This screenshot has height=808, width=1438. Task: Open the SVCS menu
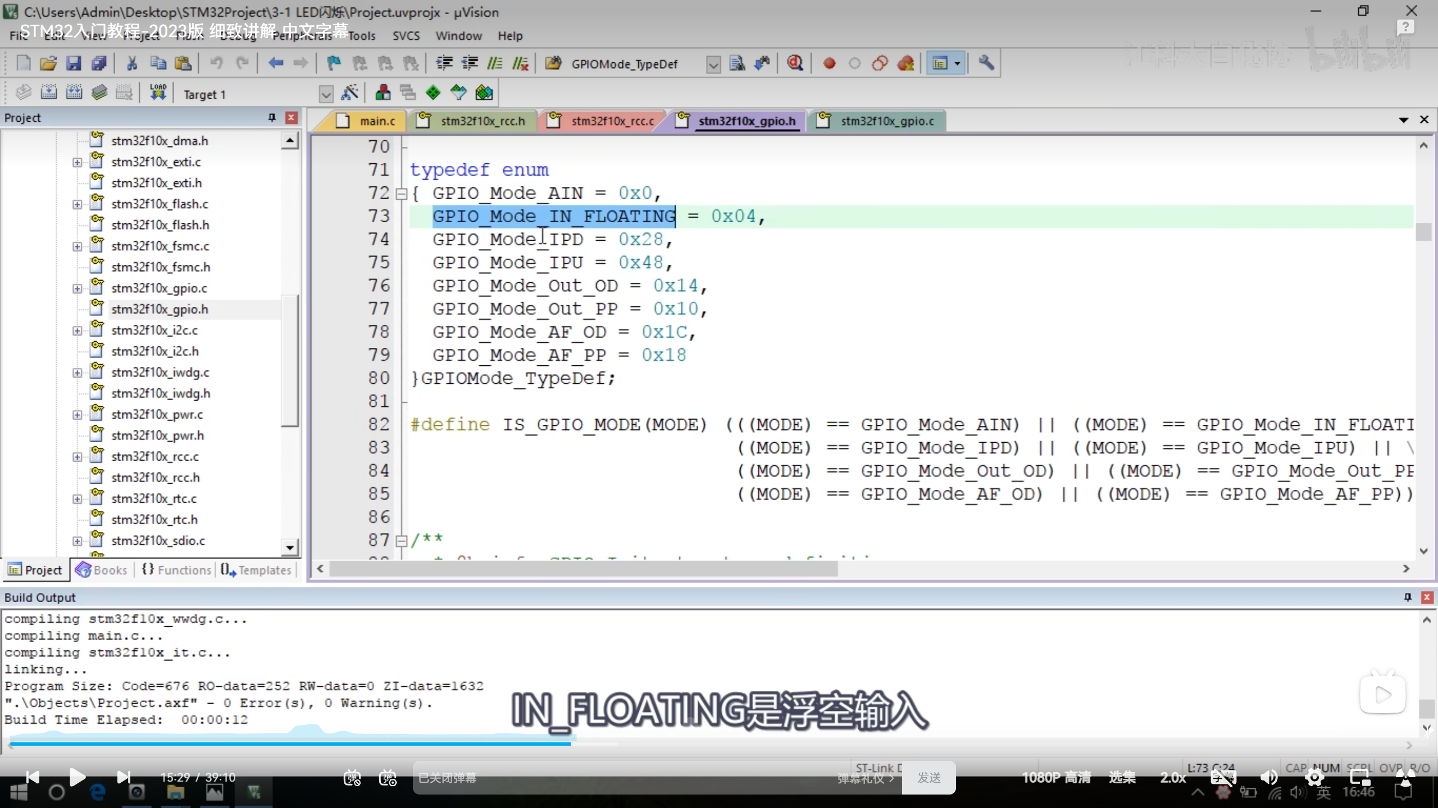406,36
